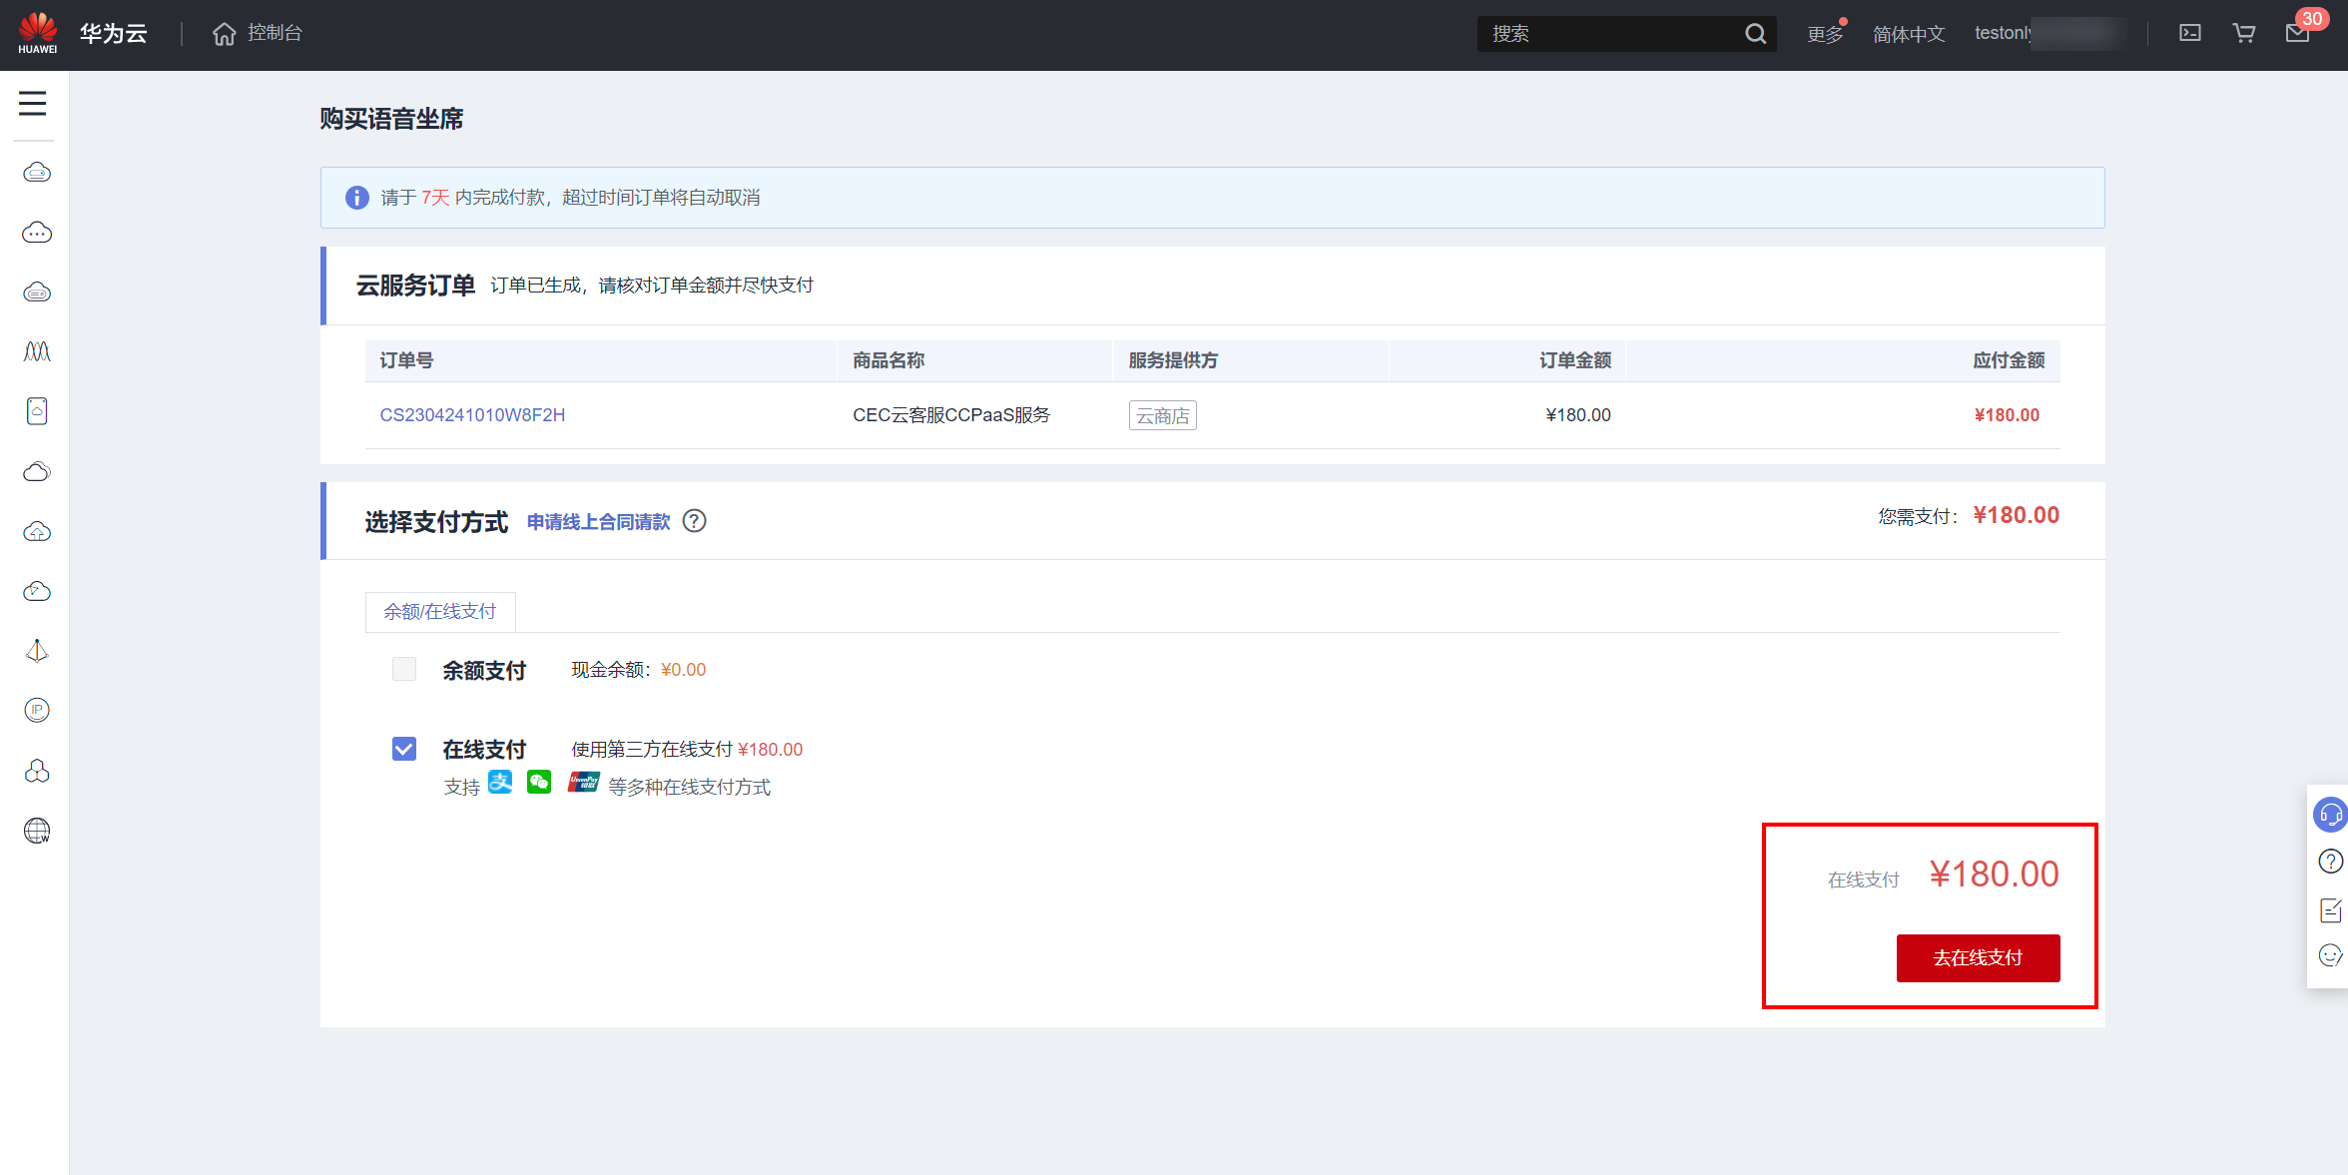Screen dimensions: 2348x1175
Task: Open the hamburger sidebar menu
Action: pos(33,104)
